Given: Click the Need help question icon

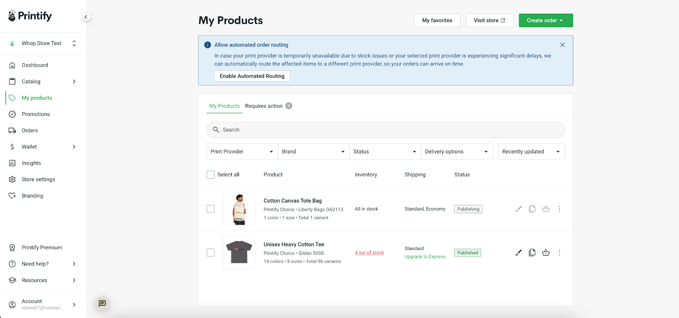Looking at the screenshot, I should pyautogui.click(x=12, y=264).
